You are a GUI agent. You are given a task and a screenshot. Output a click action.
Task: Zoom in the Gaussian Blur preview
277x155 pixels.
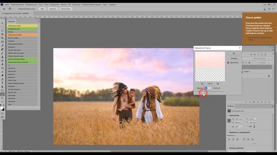(218, 84)
